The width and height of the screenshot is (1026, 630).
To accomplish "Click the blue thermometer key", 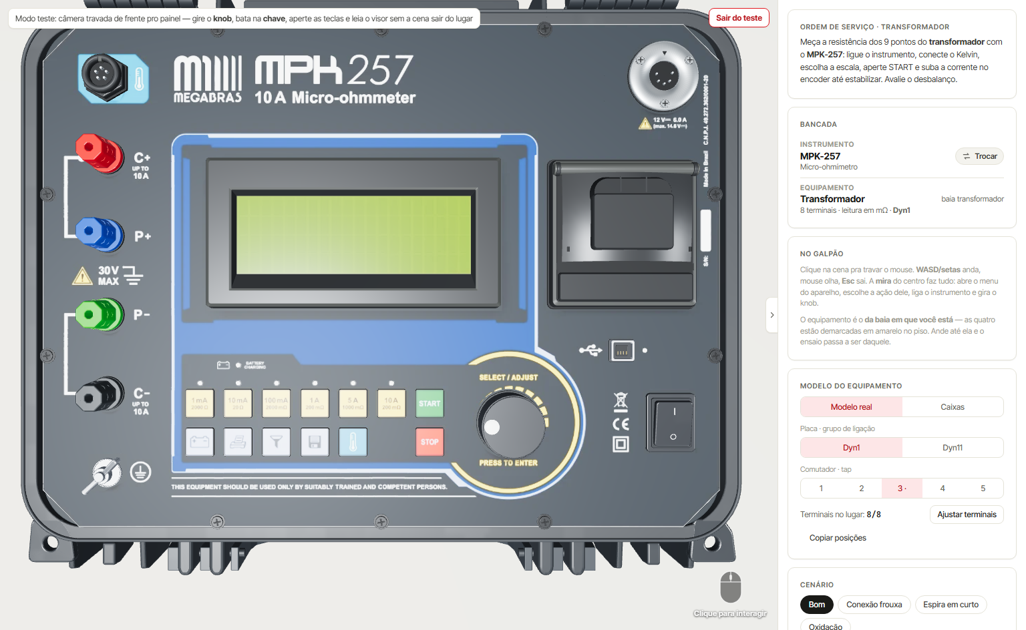I will click(353, 442).
